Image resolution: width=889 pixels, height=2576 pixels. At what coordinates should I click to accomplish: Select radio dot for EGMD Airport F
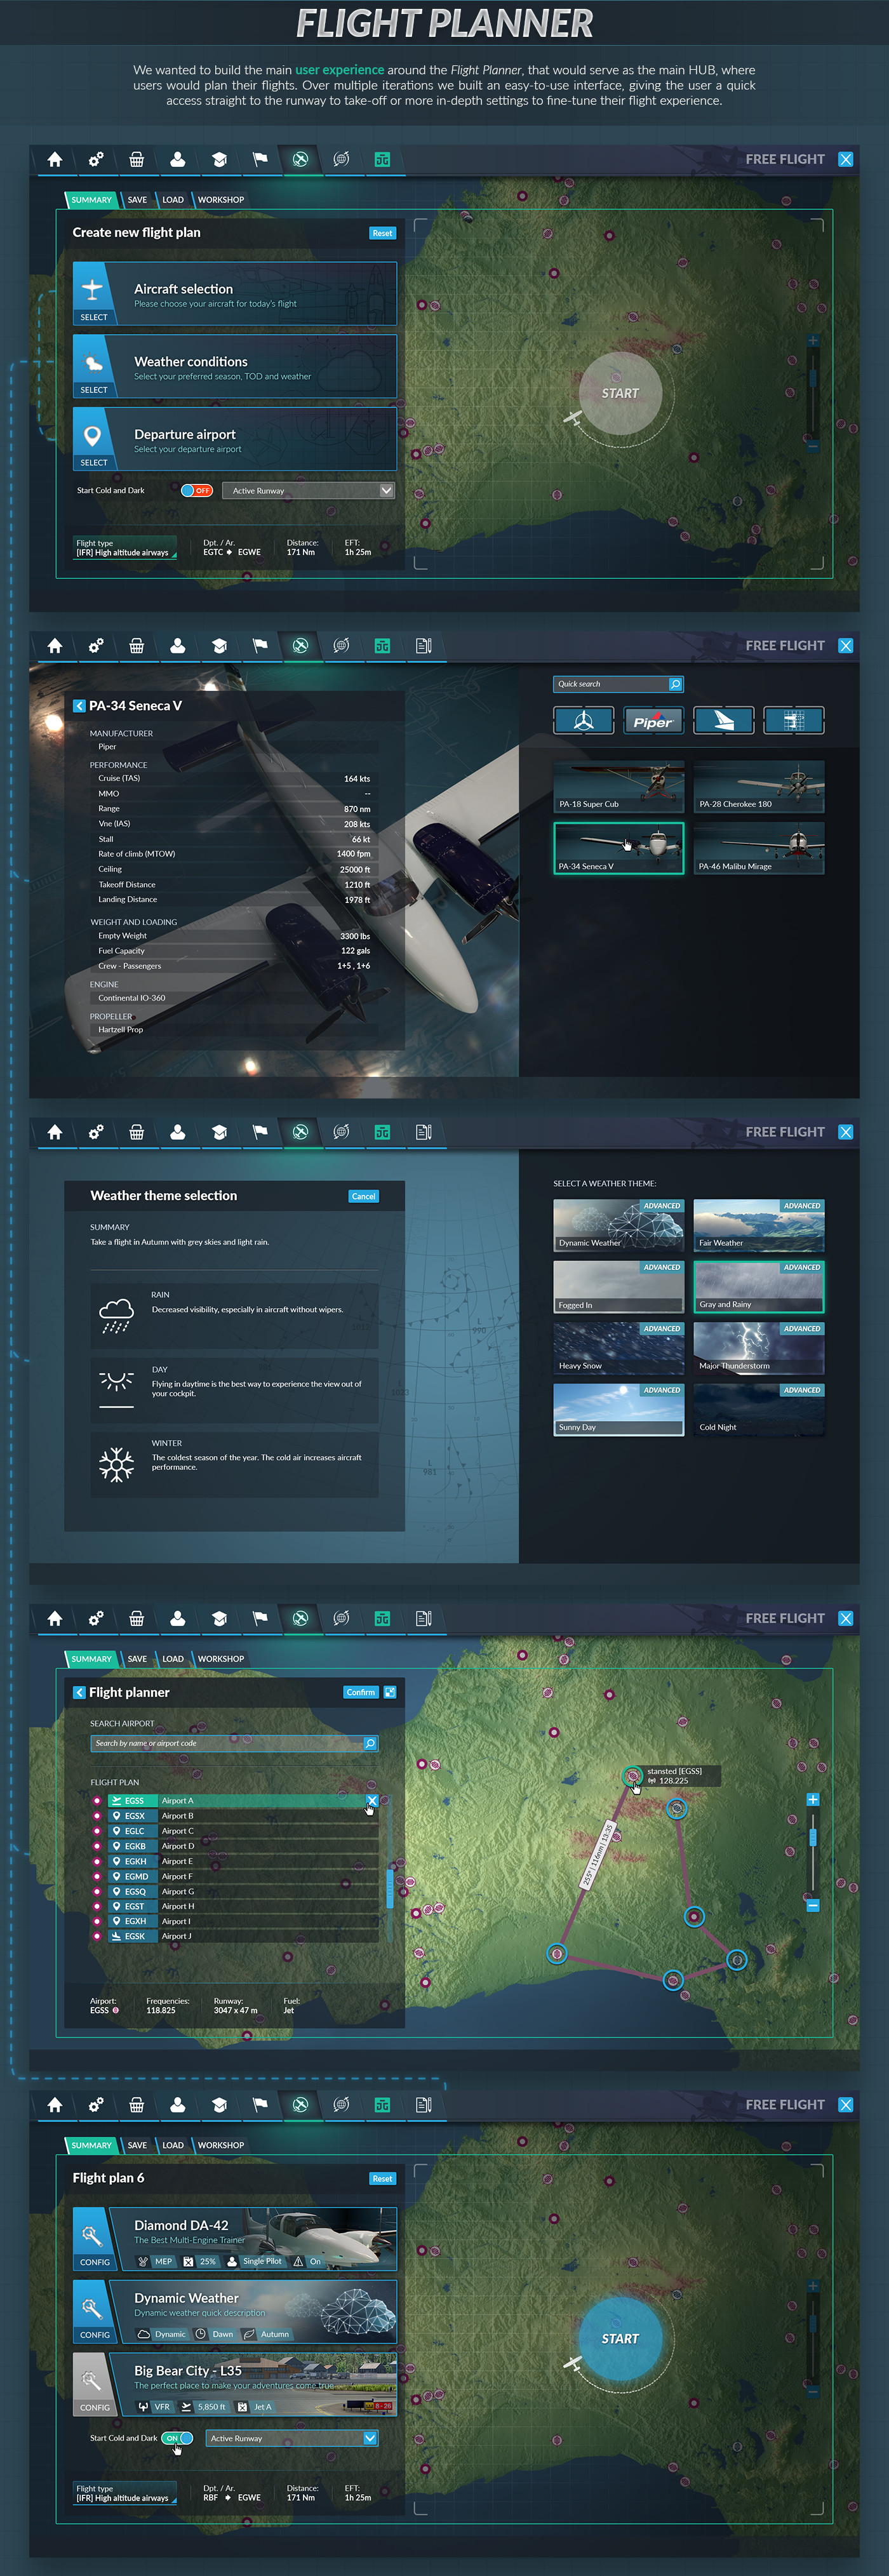97,1876
